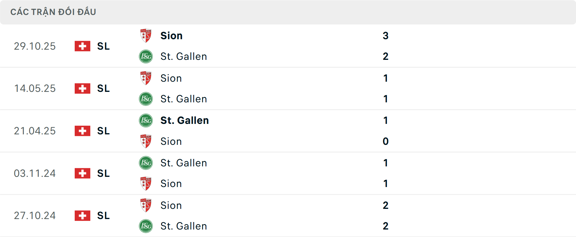Open the St. Gallen logo in the 21.04.25 match

pos(146,120)
